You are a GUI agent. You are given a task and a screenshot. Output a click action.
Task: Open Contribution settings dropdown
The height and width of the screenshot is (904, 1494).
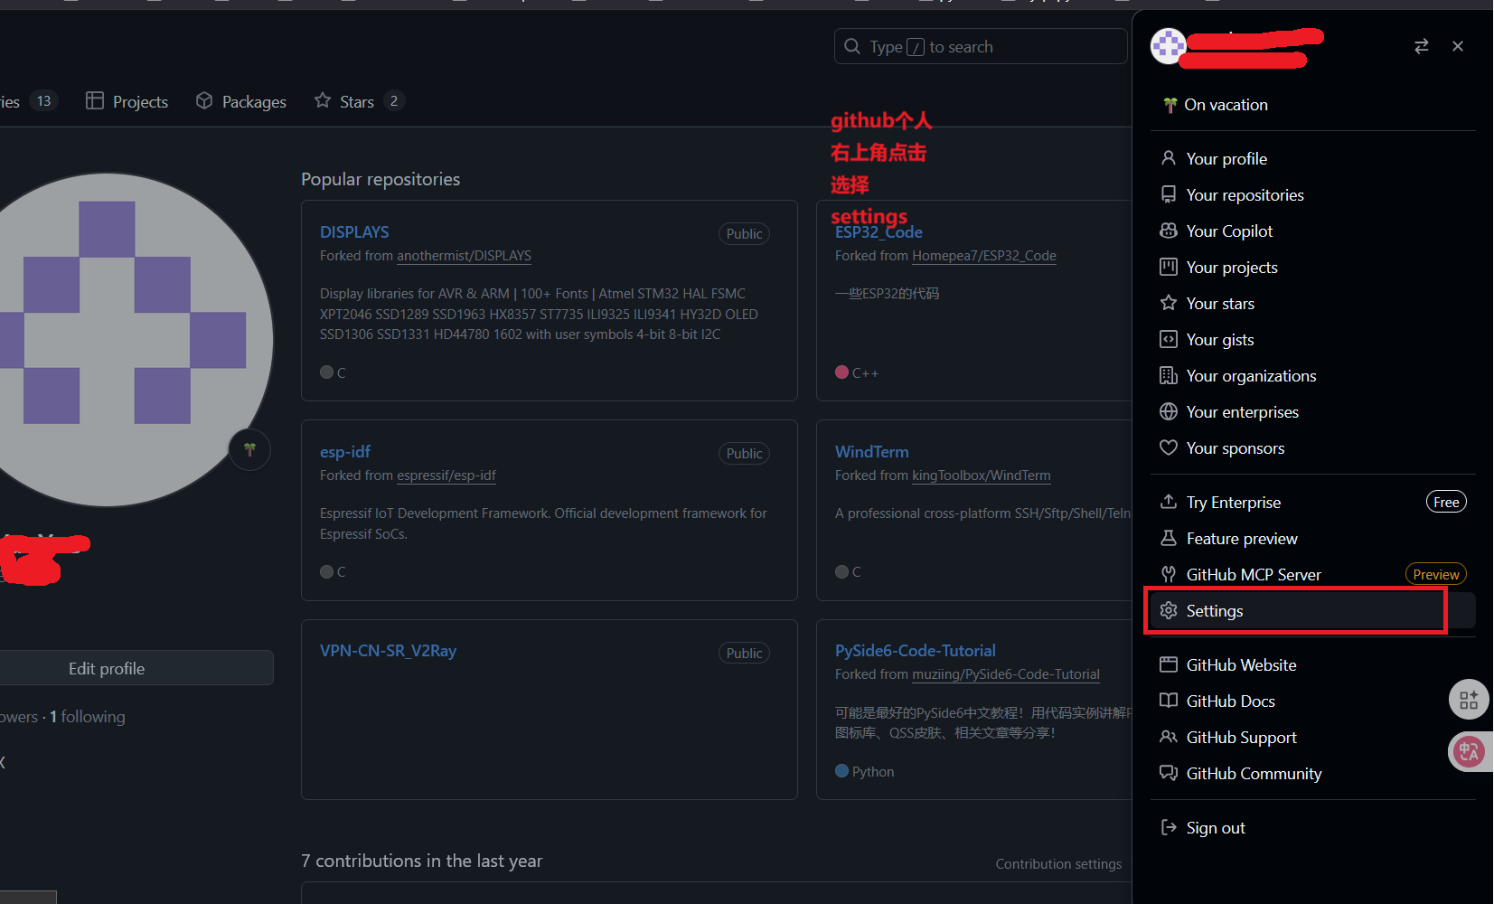(1058, 864)
